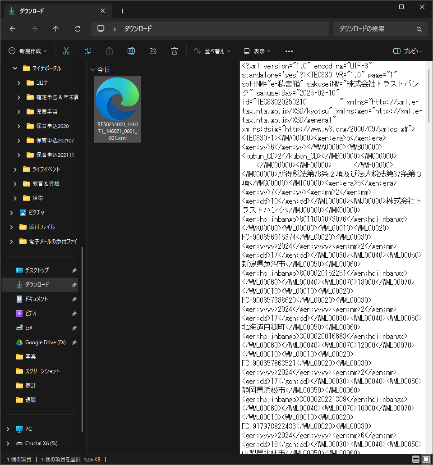Click the Delete trash can icon
The height and width of the screenshot is (465, 433).
175,51
